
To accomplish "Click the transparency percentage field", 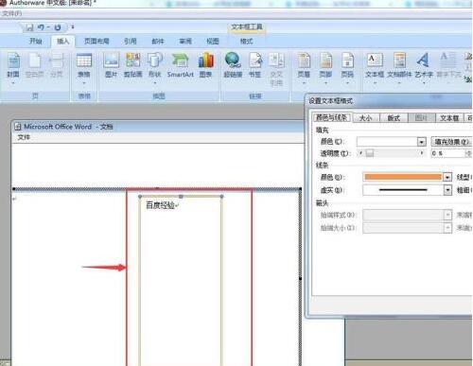I will click(x=447, y=153).
